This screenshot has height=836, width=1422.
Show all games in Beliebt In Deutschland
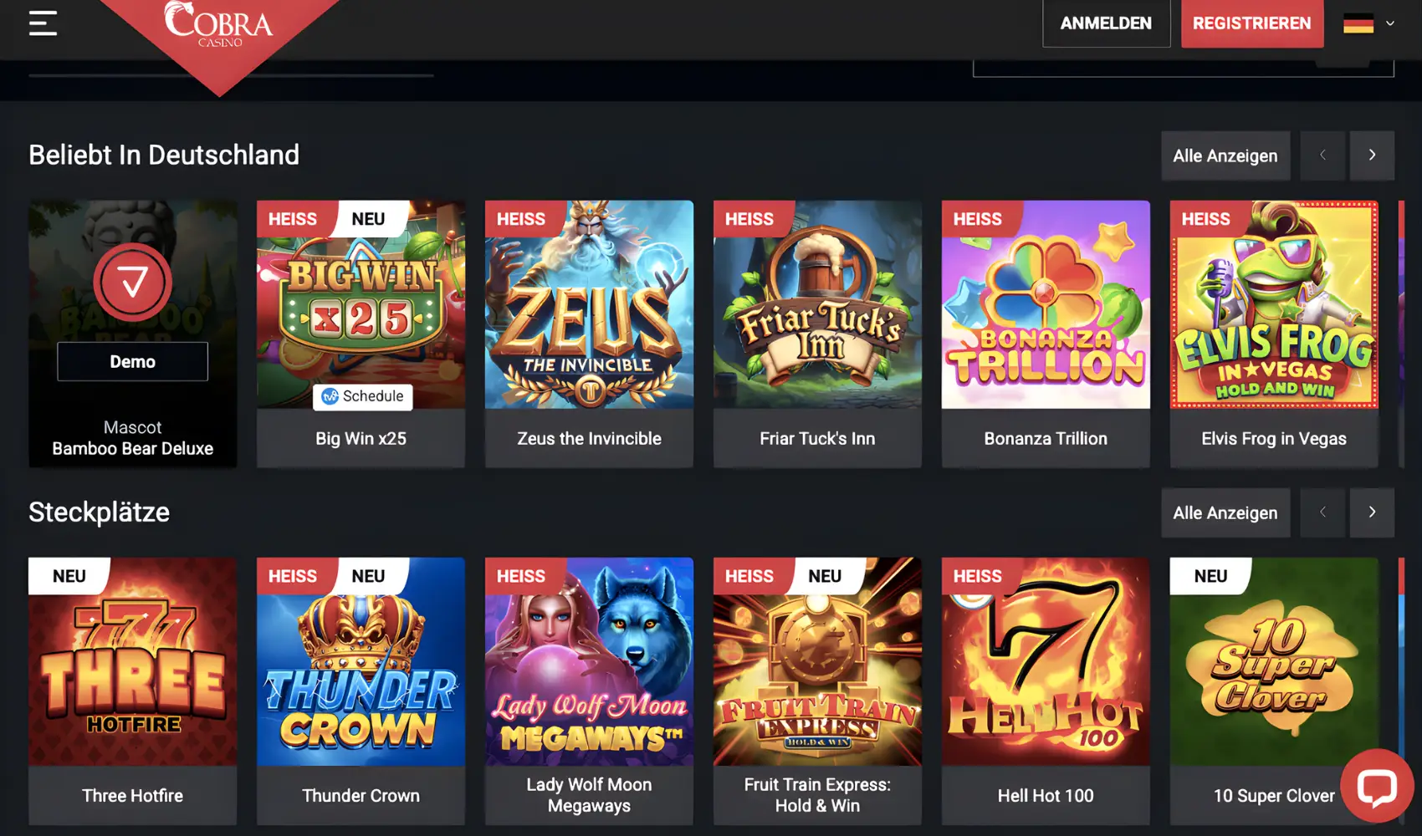pyautogui.click(x=1225, y=155)
